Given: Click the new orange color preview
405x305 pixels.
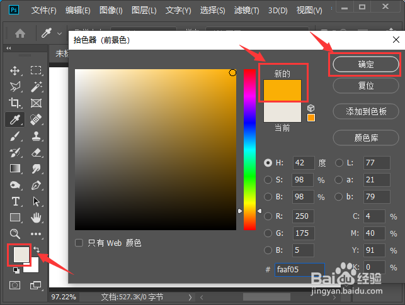Looking at the screenshot, I should click(282, 90).
